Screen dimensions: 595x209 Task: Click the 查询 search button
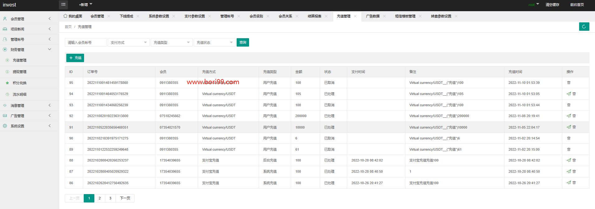click(x=243, y=43)
